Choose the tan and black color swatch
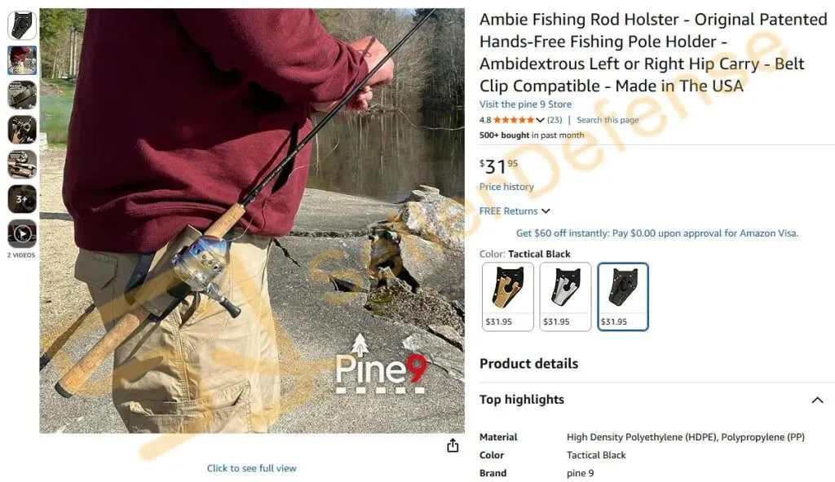This screenshot has width=835, height=482. click(507, 297)
